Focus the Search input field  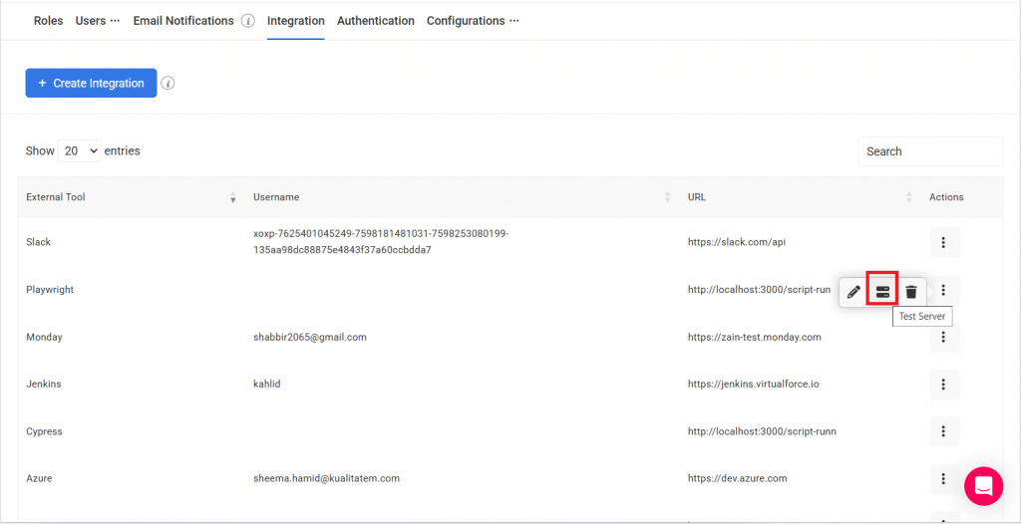(x=930, y=151)
